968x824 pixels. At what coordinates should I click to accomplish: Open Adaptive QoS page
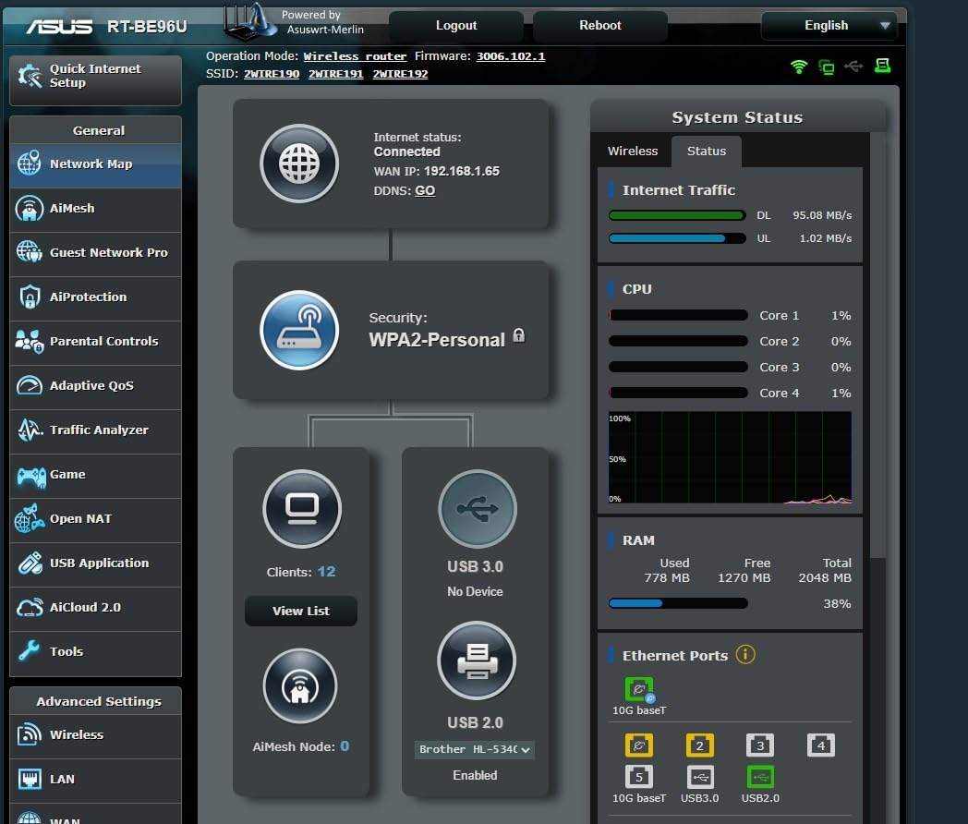(x=96, y=386)
